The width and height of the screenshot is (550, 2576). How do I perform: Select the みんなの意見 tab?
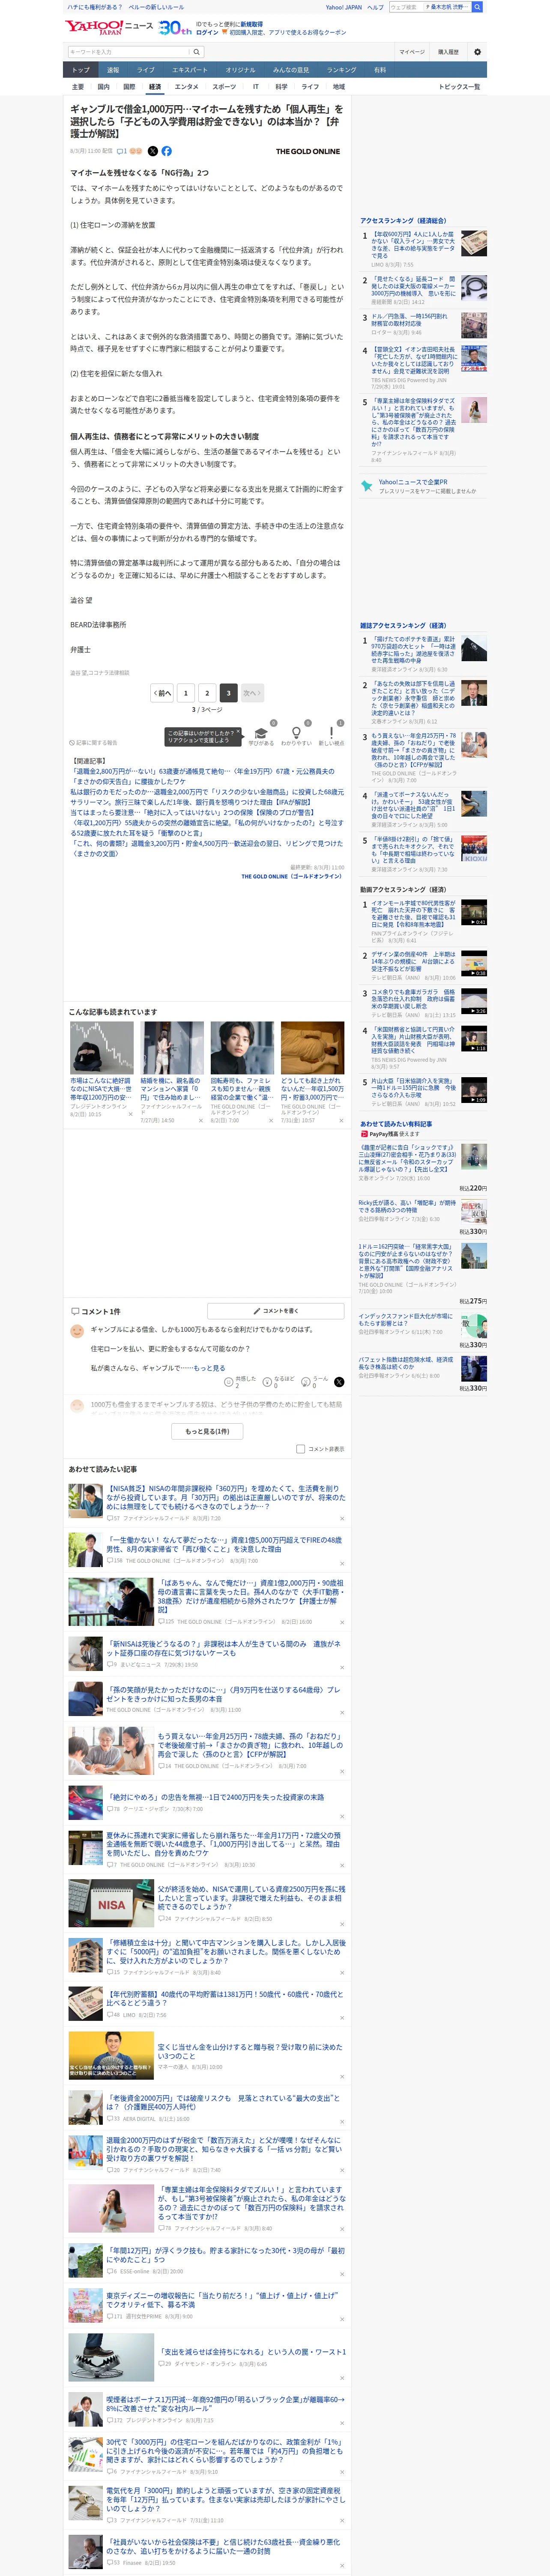291,70
